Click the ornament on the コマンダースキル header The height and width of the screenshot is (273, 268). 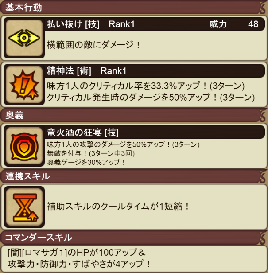[x=263, y=238]
